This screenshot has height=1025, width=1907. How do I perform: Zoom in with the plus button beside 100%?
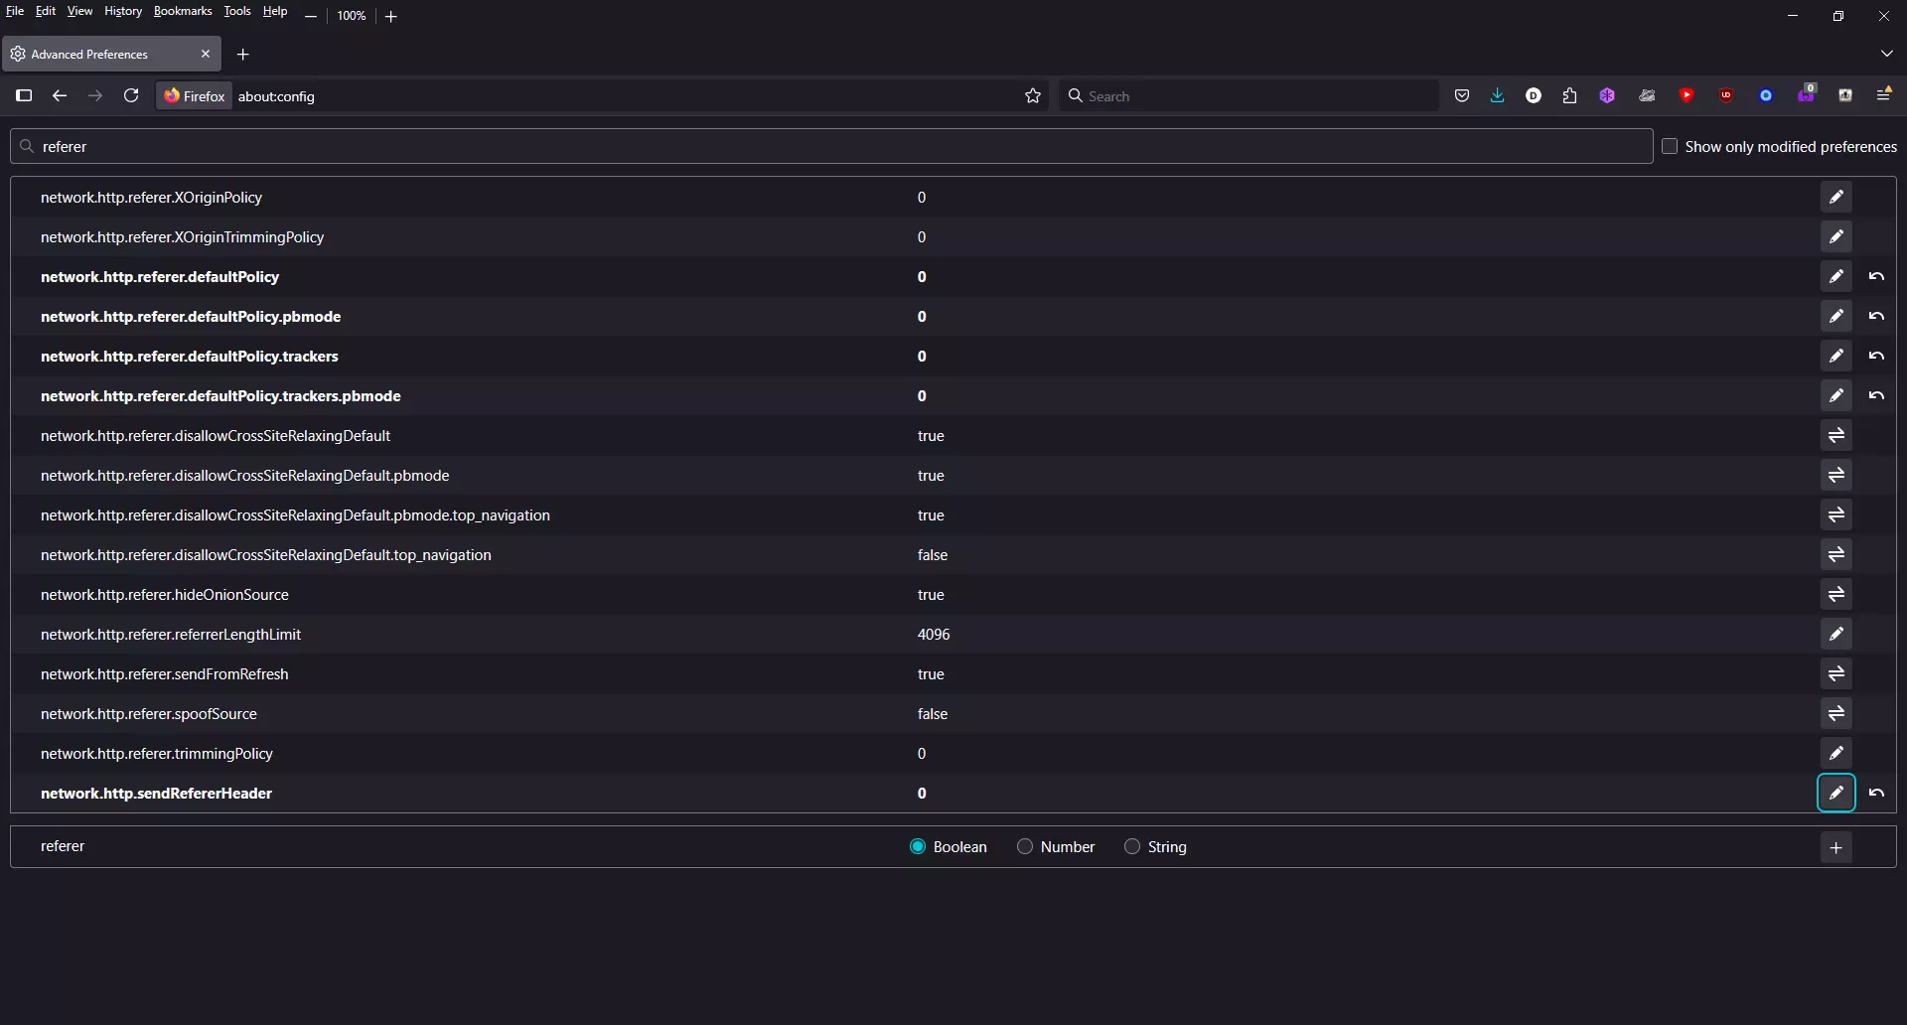tap(391, 16)
